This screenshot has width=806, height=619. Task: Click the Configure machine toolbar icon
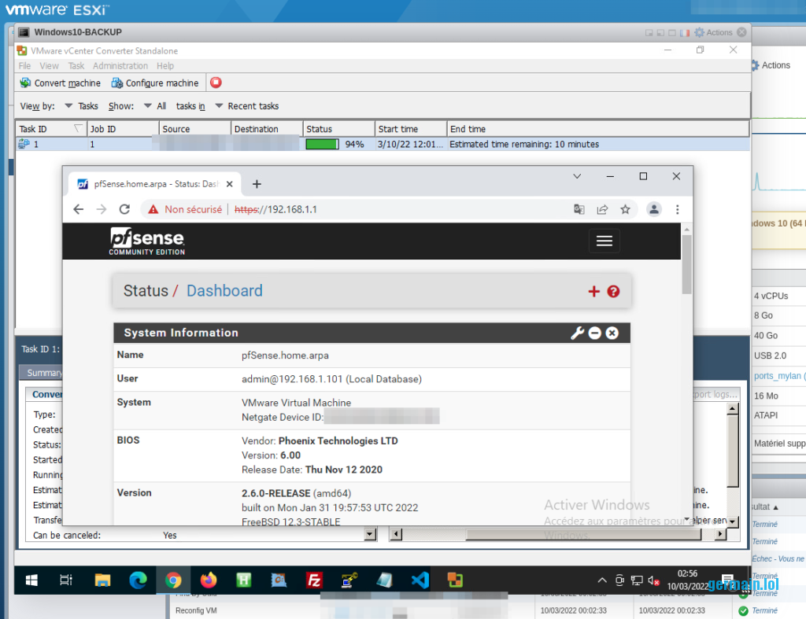click(117, 83)
